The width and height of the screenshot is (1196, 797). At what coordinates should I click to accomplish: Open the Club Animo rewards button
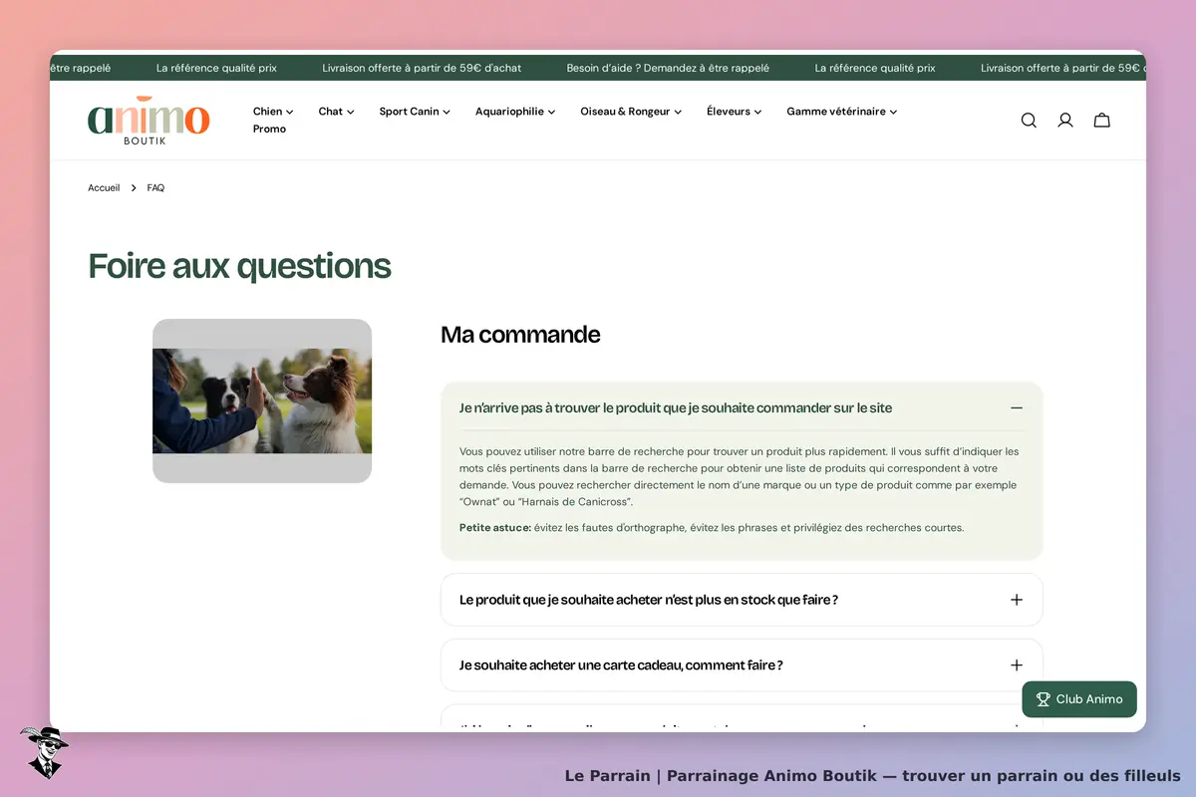point(1079,699)
